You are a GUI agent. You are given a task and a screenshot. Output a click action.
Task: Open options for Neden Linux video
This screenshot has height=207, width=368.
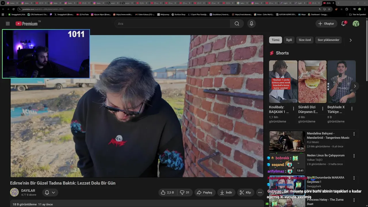(354, 156)
